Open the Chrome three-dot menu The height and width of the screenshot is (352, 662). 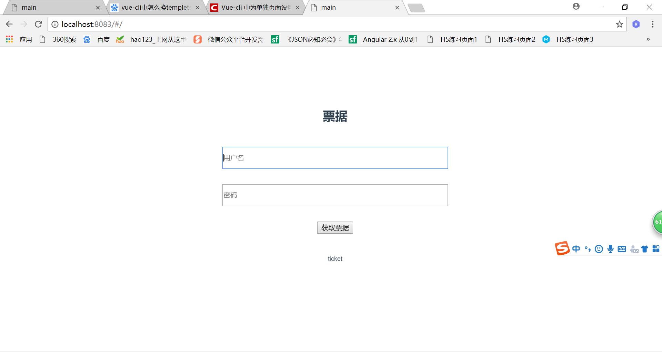[x=652, y=24]
